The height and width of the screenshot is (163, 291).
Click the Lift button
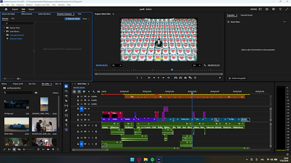coord(175,78)
